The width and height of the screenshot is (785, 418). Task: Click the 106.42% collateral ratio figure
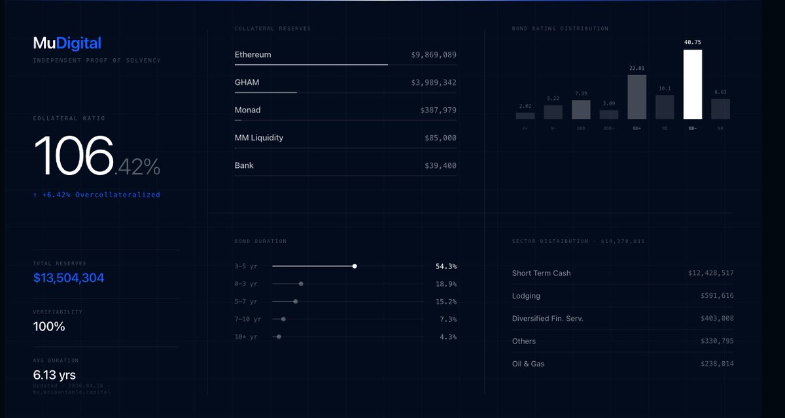coord(97,157)
